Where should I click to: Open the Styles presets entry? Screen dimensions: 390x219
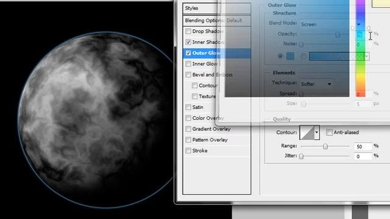pyautogui.click(x=217, y=8)
